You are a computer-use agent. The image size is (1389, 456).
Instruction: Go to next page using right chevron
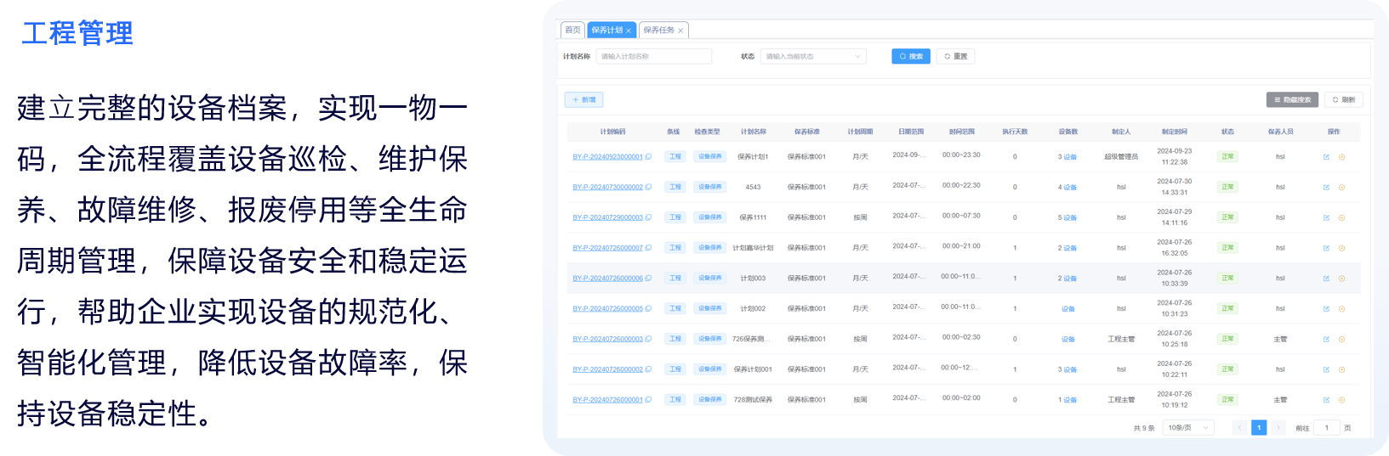(x=1278, y=428)
